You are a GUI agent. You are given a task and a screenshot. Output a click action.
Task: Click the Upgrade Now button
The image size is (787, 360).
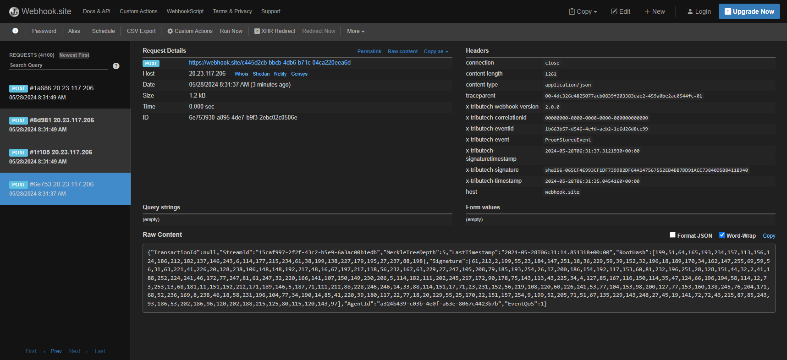coord(749,11)
